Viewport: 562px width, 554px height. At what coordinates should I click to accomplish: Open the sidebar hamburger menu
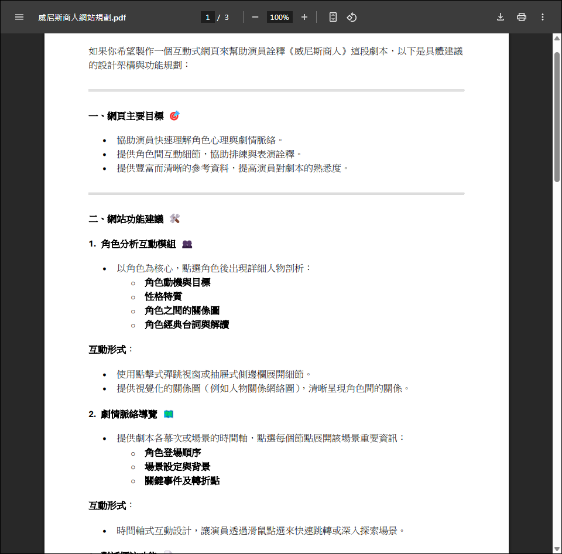pos(19,17)
